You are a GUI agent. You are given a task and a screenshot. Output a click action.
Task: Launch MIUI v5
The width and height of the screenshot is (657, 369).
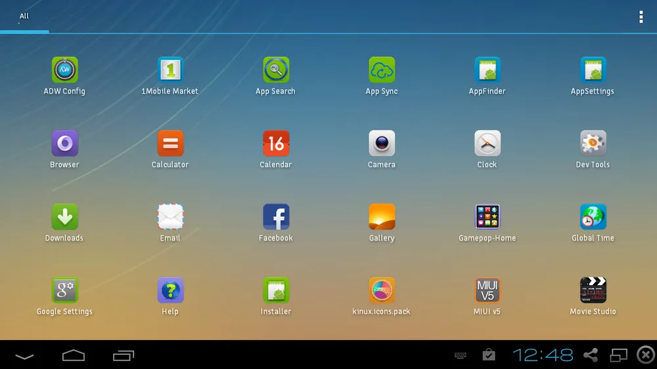point(487,290)
